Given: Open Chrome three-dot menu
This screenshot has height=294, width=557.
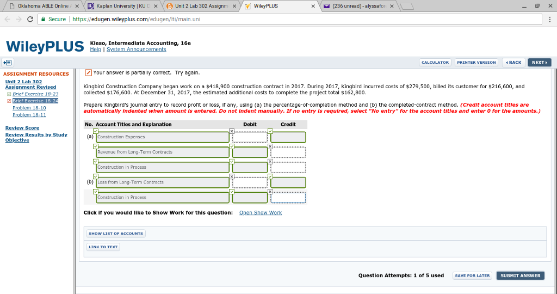Looking at the screenshot, I should point(549,19).
